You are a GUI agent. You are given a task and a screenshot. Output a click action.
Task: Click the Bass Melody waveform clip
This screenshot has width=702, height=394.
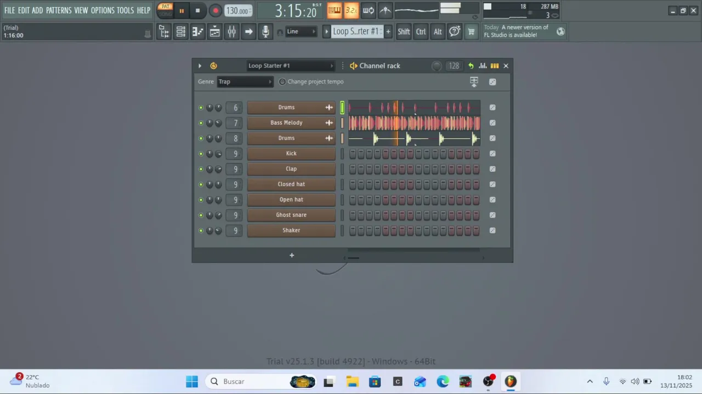pos(414,123)
